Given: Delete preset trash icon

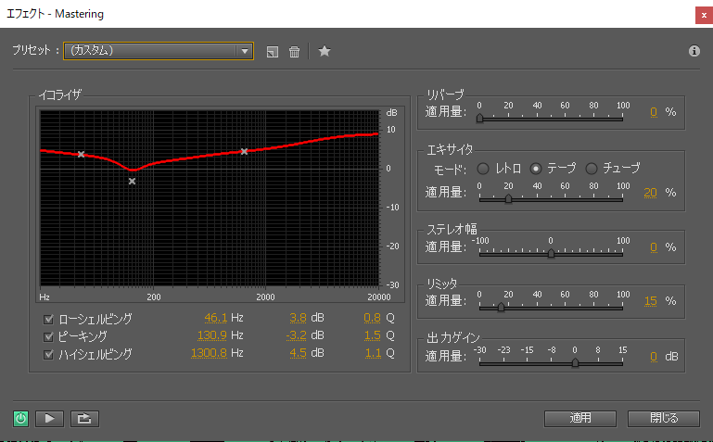Looking at the screenshot, I should [x=294, y=52].
